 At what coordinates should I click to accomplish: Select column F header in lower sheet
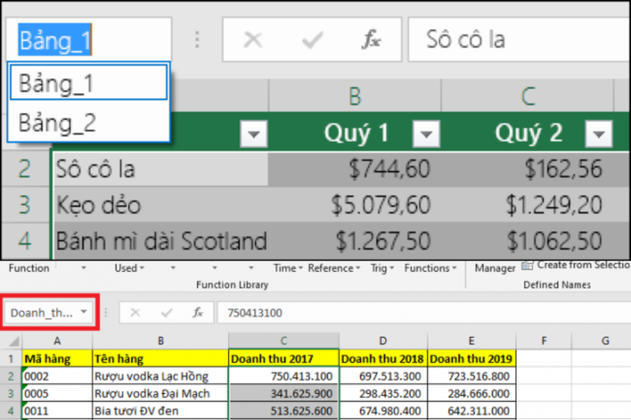pos(543,341)
